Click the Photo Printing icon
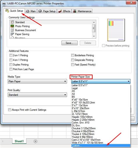The width and height of the screenshot is (138, 148). 12,26
